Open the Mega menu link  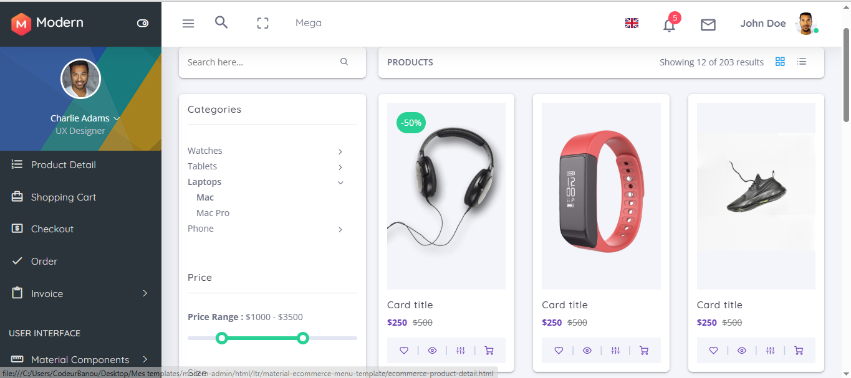309,23
